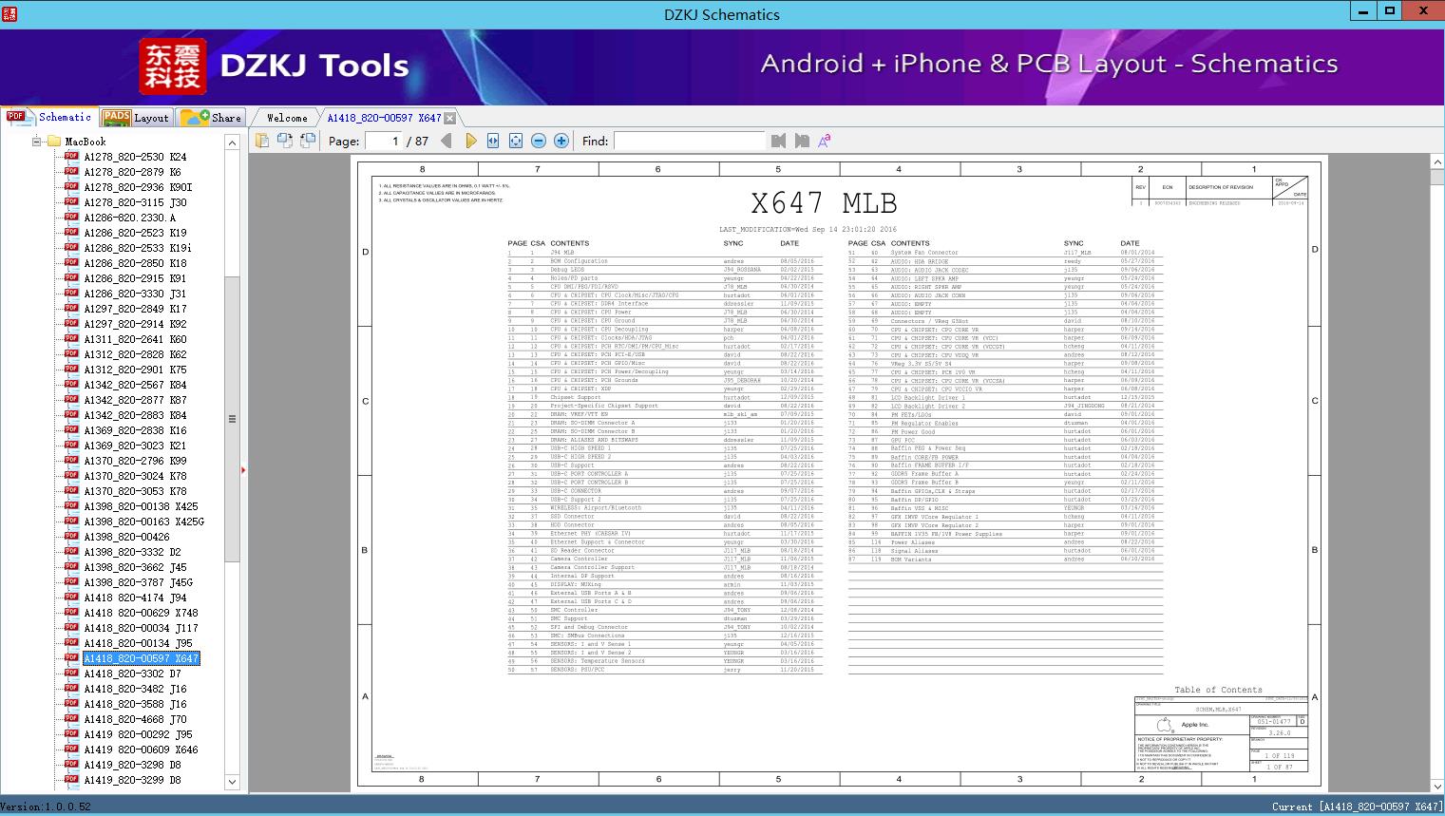Switch to the Welcome document tab
This screenshot has width=1445, height=816.
pyautogui.click(x=287, y=118)
